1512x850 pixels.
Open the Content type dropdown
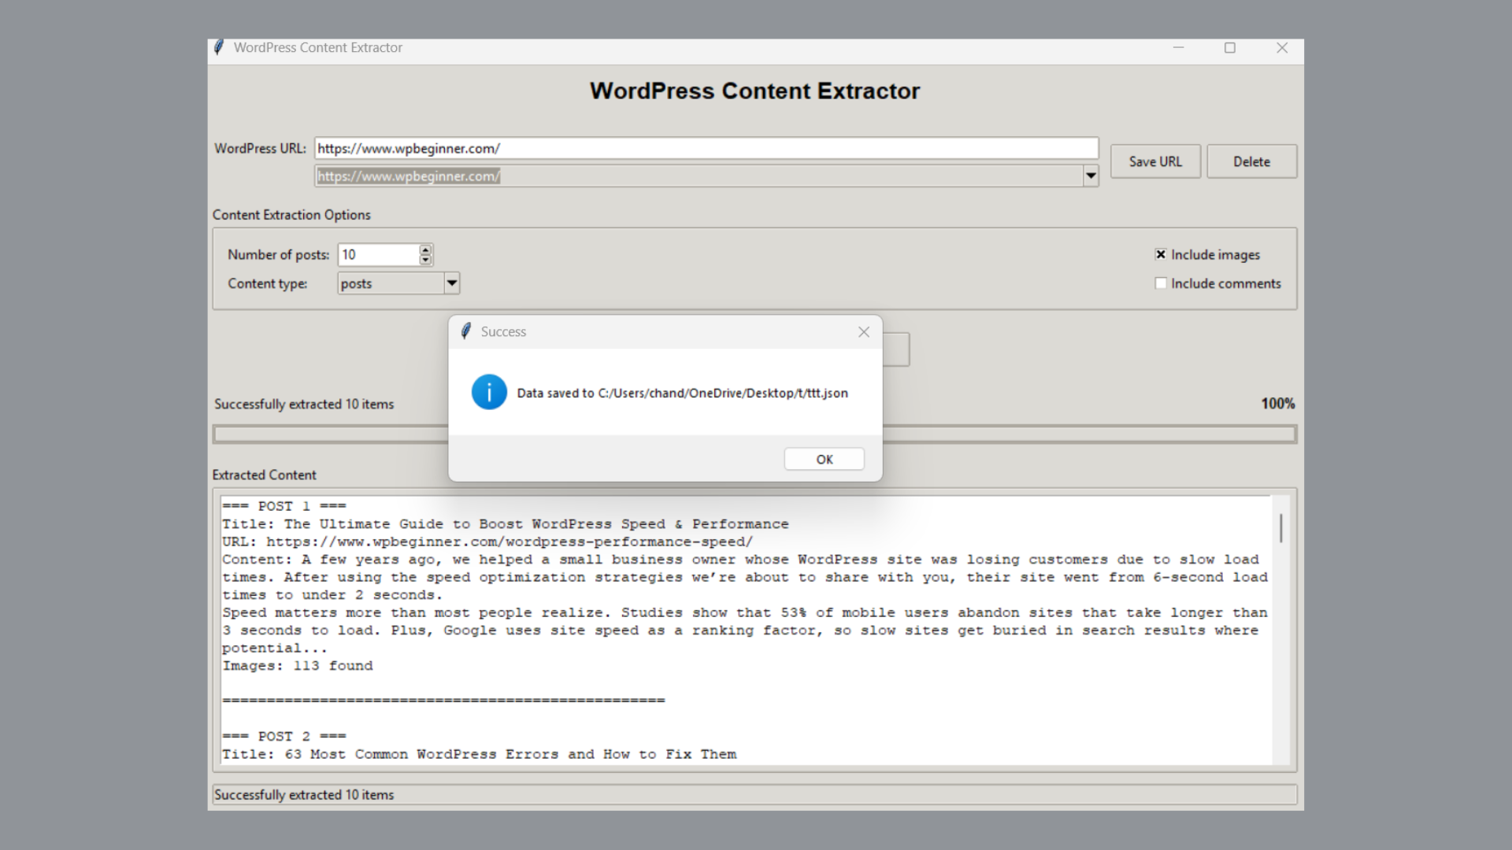(451, 283)
